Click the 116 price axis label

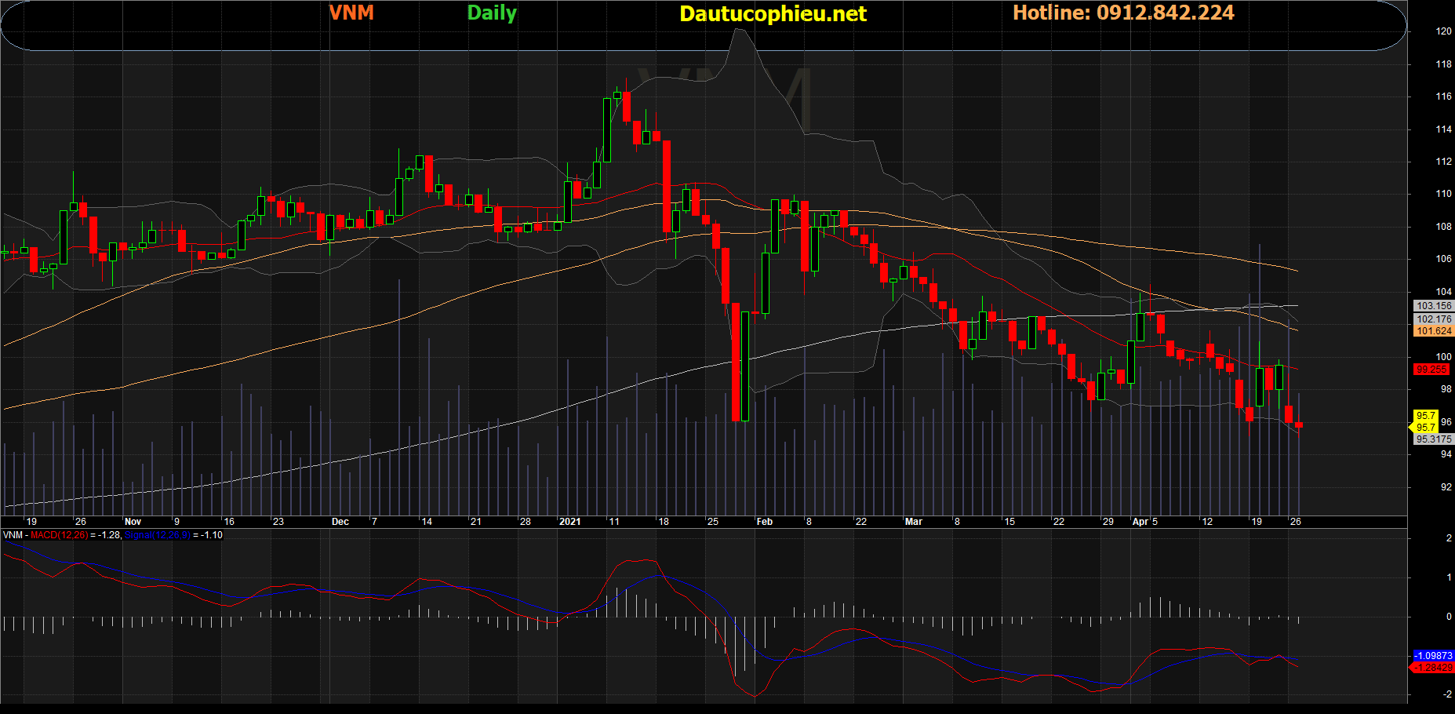tap(1443, 97)
